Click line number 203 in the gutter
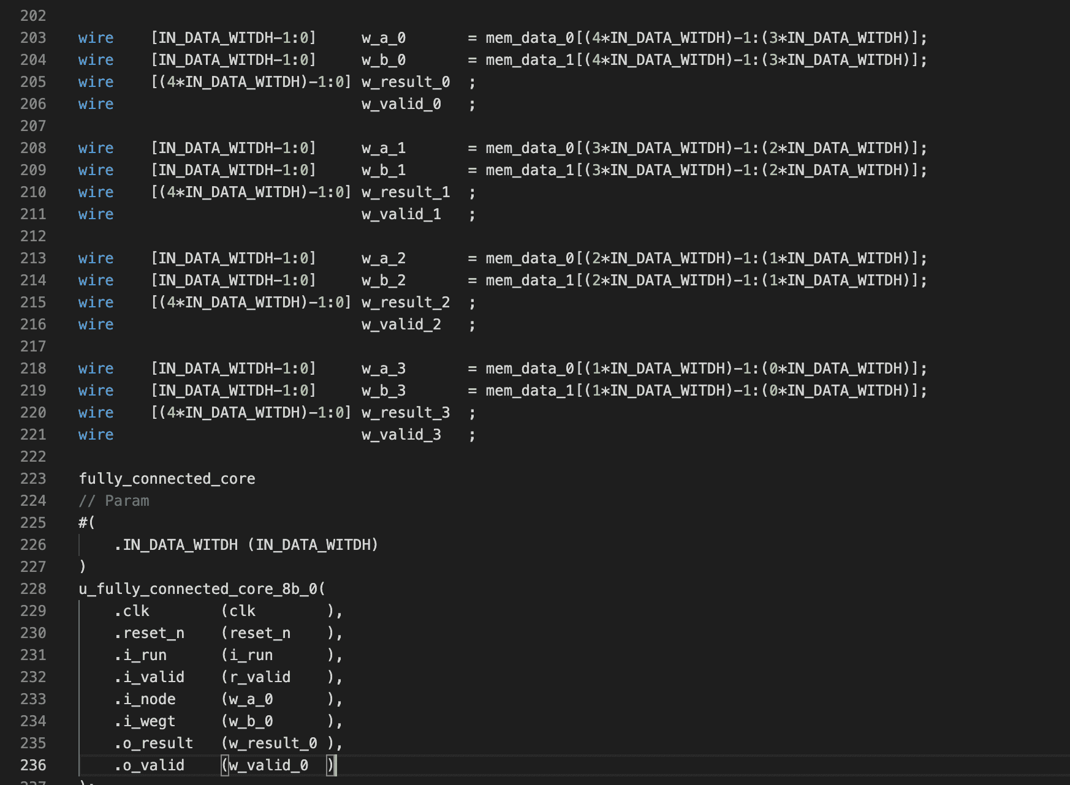The image size is (1070, 785). point(33,38)
